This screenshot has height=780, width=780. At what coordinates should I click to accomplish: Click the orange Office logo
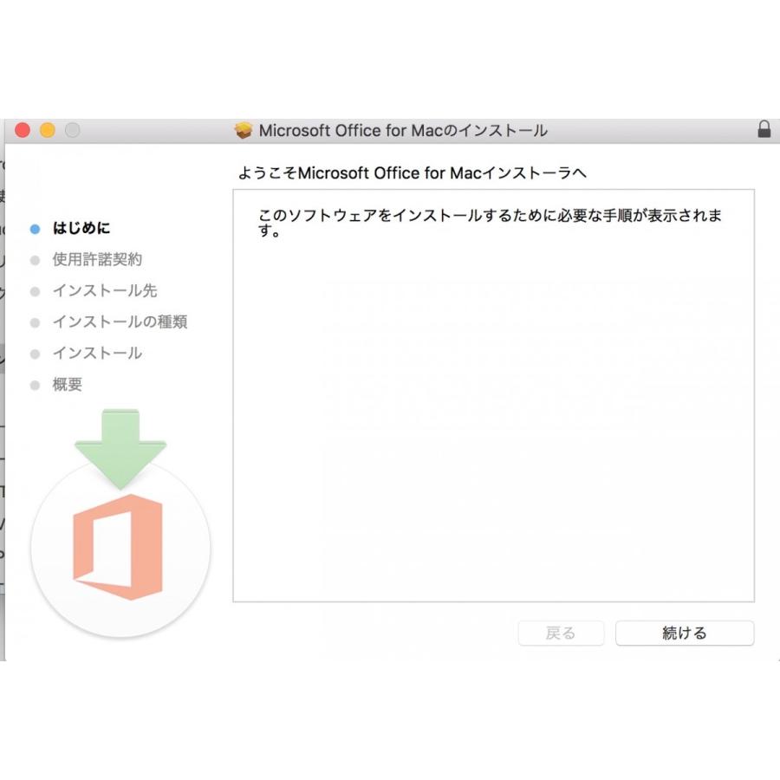[x=118, y=547]
